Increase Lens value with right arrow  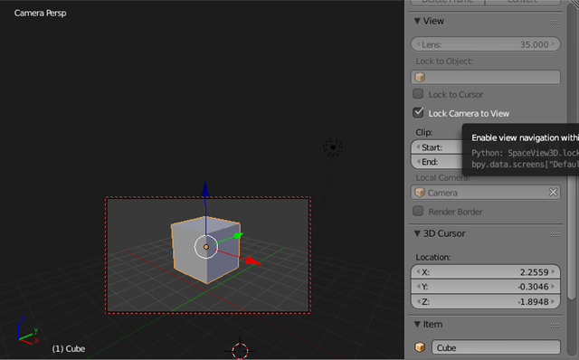[x=553, y=44]
